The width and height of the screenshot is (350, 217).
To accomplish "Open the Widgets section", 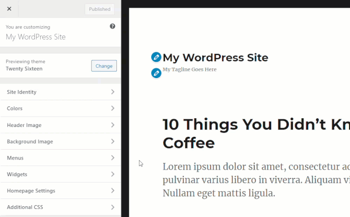I will pos(61,174).
